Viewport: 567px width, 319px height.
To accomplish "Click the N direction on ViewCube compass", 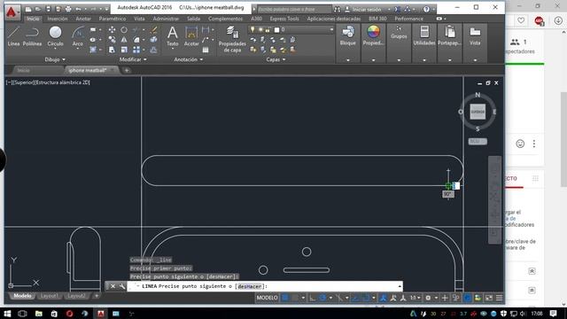I will tap(478, 95).
